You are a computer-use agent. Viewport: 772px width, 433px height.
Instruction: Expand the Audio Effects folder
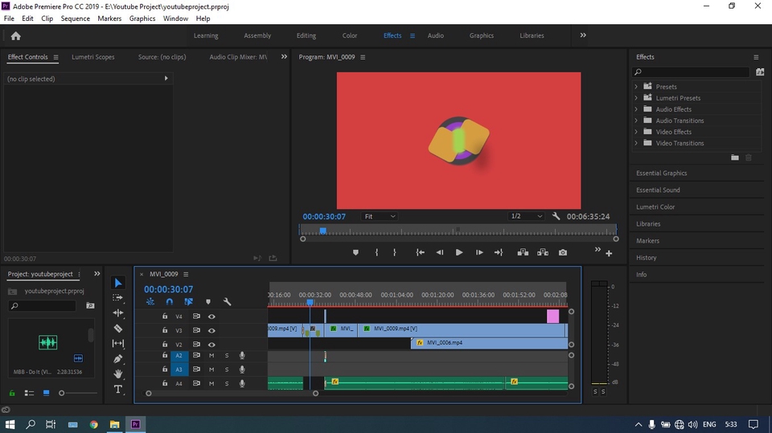click(636, 109)
